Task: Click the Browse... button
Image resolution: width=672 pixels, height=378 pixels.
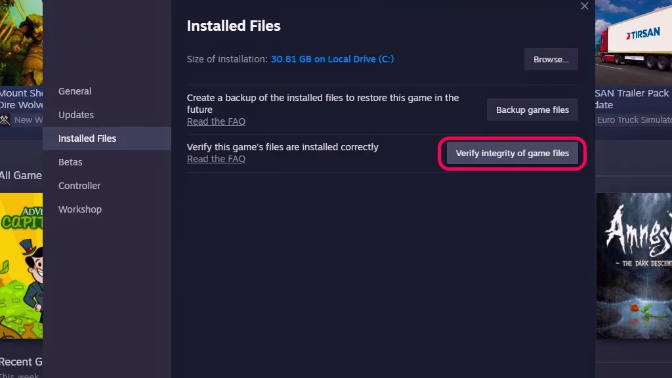Action: pyautogui.click(x=551, y=59)
